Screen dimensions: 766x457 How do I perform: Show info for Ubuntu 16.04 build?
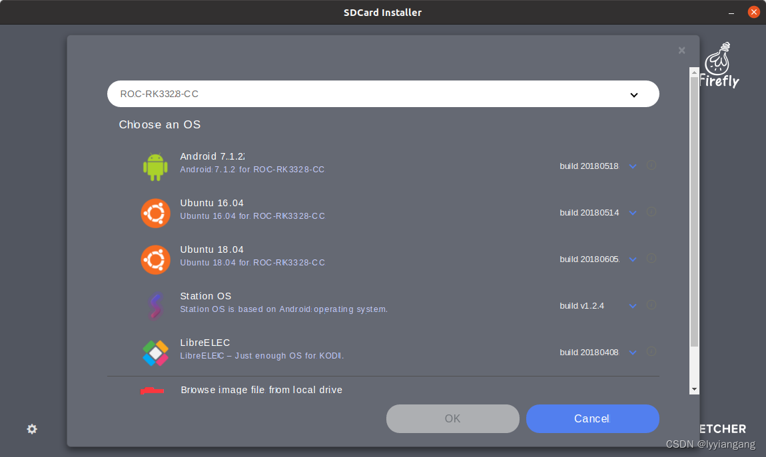(x=651, y=212)
